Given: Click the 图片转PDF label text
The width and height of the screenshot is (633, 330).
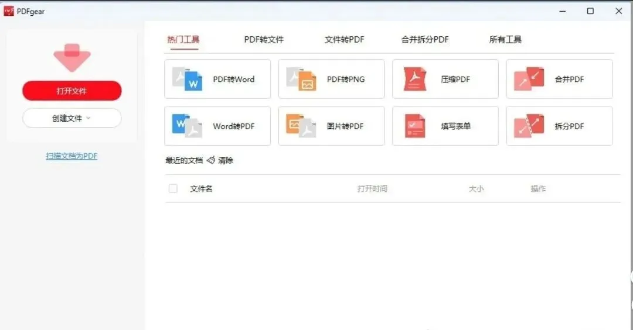Looking at the screenshot, I should (x=345, y=126).
